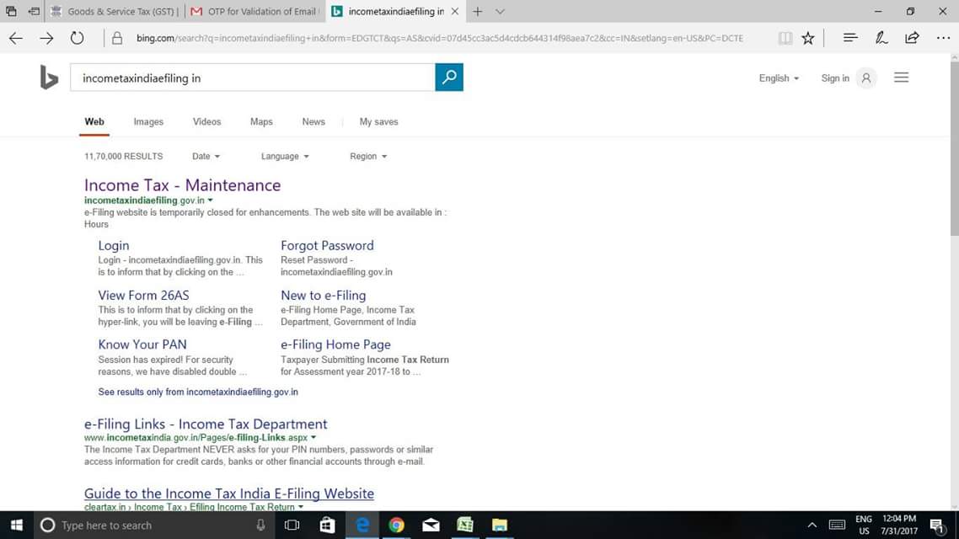Screen dimensions: 959x539
Task: Select the Videos search tab
Action: 206,121
